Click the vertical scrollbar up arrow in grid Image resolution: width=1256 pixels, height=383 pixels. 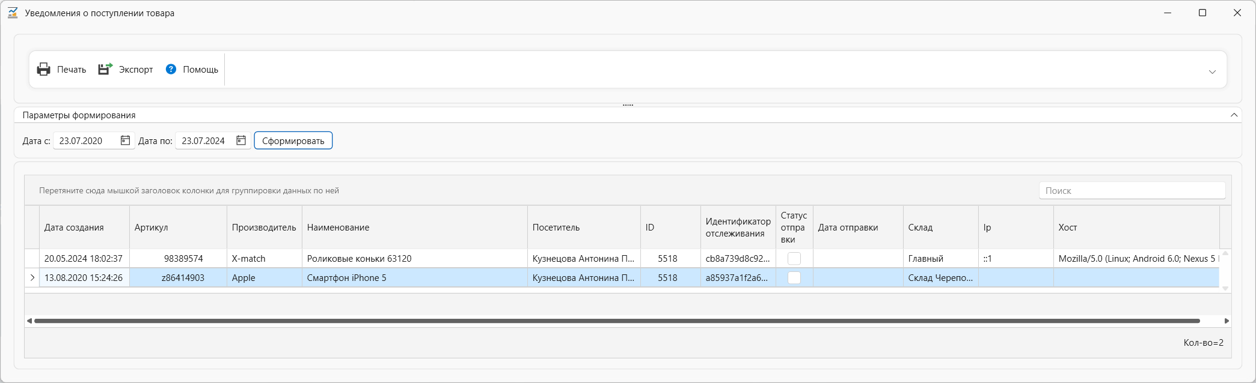[x=1225, y=253]
